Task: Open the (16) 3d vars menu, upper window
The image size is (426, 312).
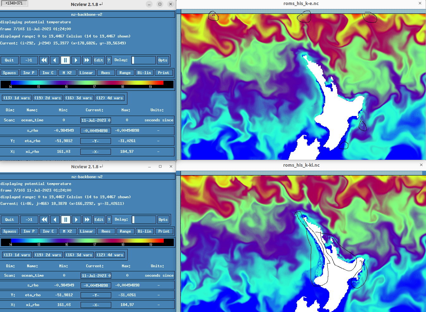Action: tap(79, 98)
